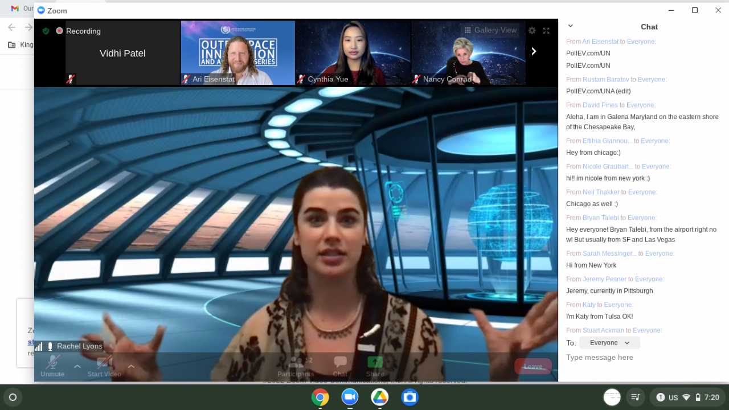Click sender name Jeremy Pesner in chat

604,280
